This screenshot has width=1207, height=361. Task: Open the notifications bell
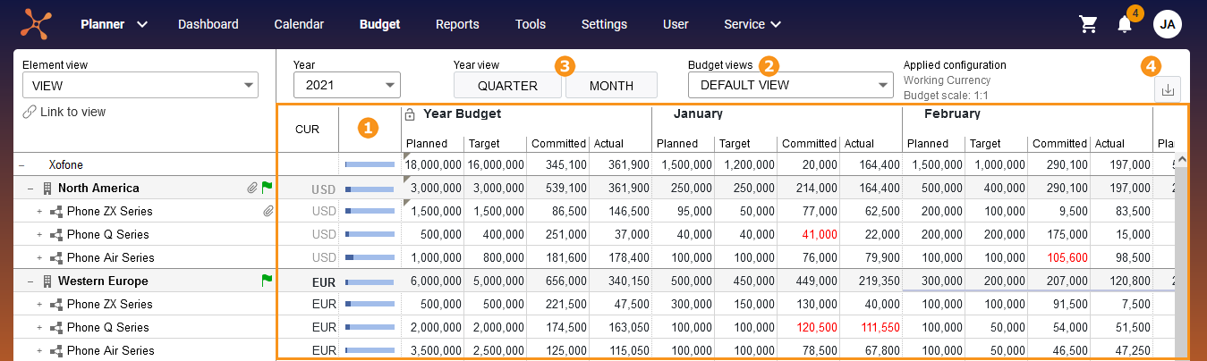point(1125,24)
